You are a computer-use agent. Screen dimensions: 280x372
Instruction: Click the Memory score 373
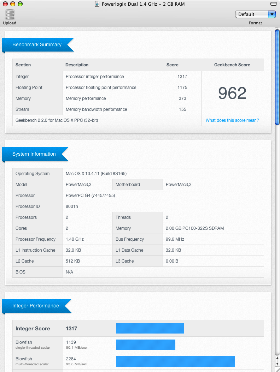pyautogui.click(x=182, y=98)
